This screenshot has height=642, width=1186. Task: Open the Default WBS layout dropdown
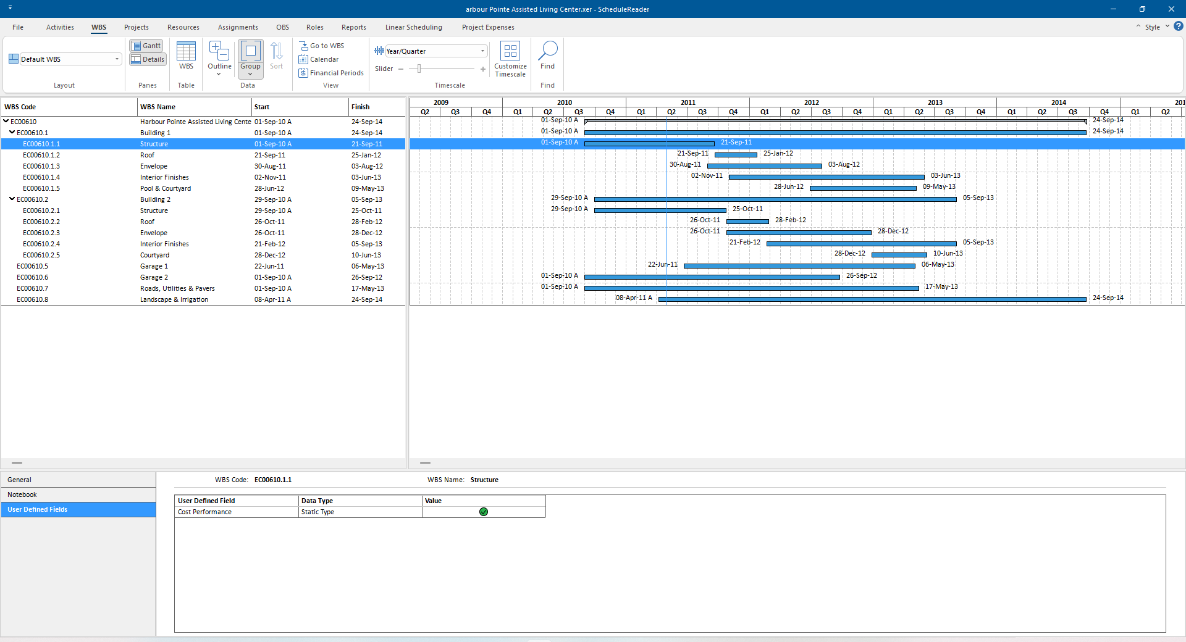117,59
